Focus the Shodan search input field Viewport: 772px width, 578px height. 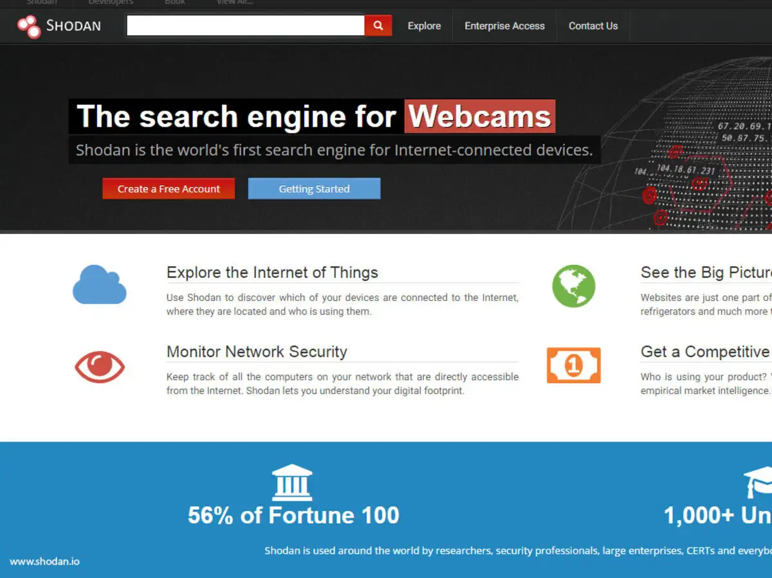tap(246, 26)
